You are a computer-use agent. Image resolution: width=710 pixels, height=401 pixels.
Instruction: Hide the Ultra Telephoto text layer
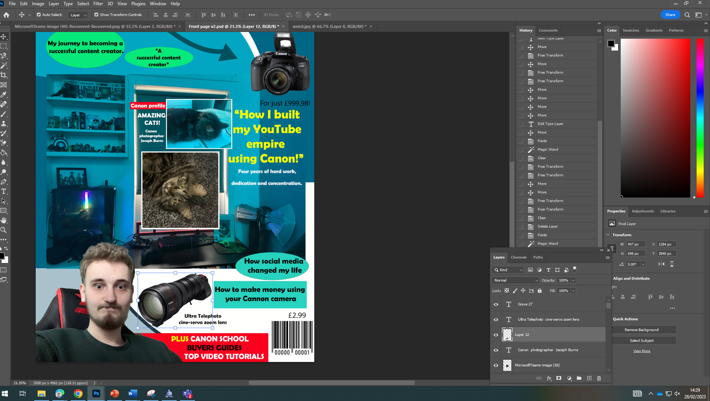pos(496,320)
